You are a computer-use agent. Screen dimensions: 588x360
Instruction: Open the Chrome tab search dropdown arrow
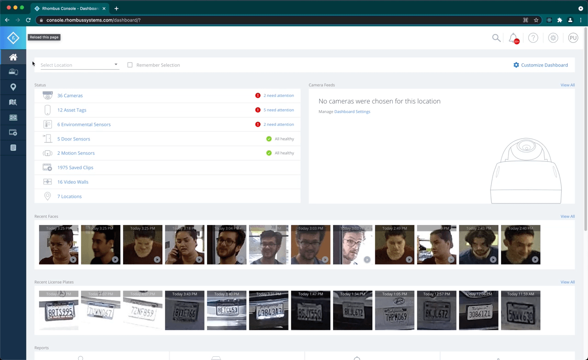click(581, 8)
